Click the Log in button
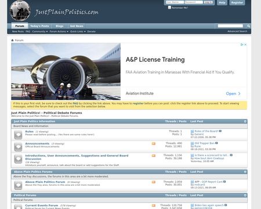Image resolution: width=261 pixels, height=209 pixels. click(208, 2)
